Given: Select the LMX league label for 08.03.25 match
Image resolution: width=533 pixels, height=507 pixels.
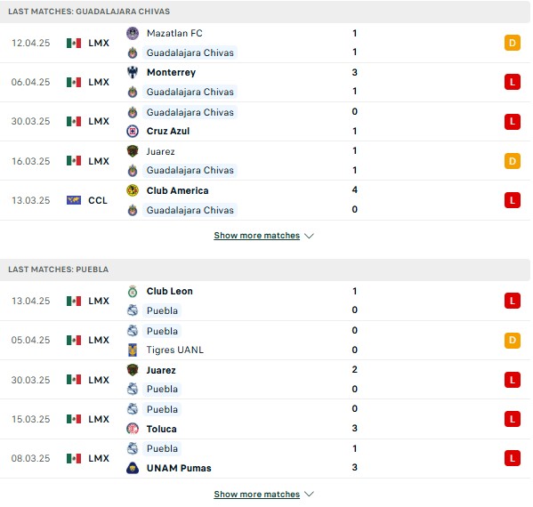Looking at the screenshot, I should (99, 458).
